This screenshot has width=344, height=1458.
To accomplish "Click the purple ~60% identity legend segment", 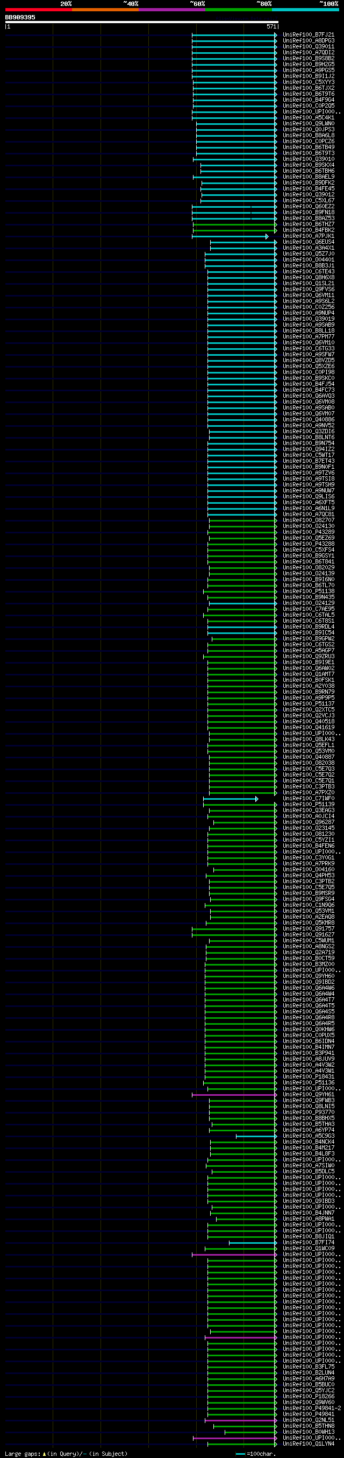I will coord(173,10).
